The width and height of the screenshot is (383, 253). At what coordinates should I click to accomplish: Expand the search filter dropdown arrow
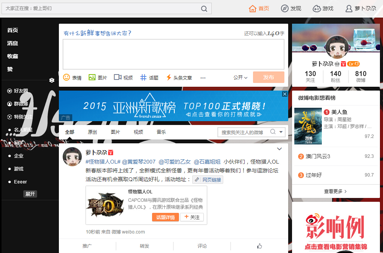281,132
